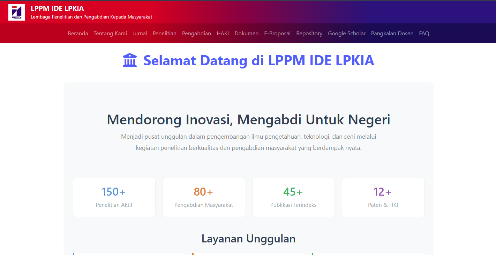Viewport: 496px width, 255px height.
Task: Select the 150+ Penelitian Aktif card
Action: pyautogui.click(x=114, y=197)
